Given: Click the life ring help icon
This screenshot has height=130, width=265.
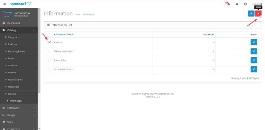Looking at the screenshot, I should [x=245, y=4].
